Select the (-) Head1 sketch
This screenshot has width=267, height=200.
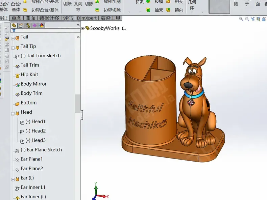(x=35, y=121)
